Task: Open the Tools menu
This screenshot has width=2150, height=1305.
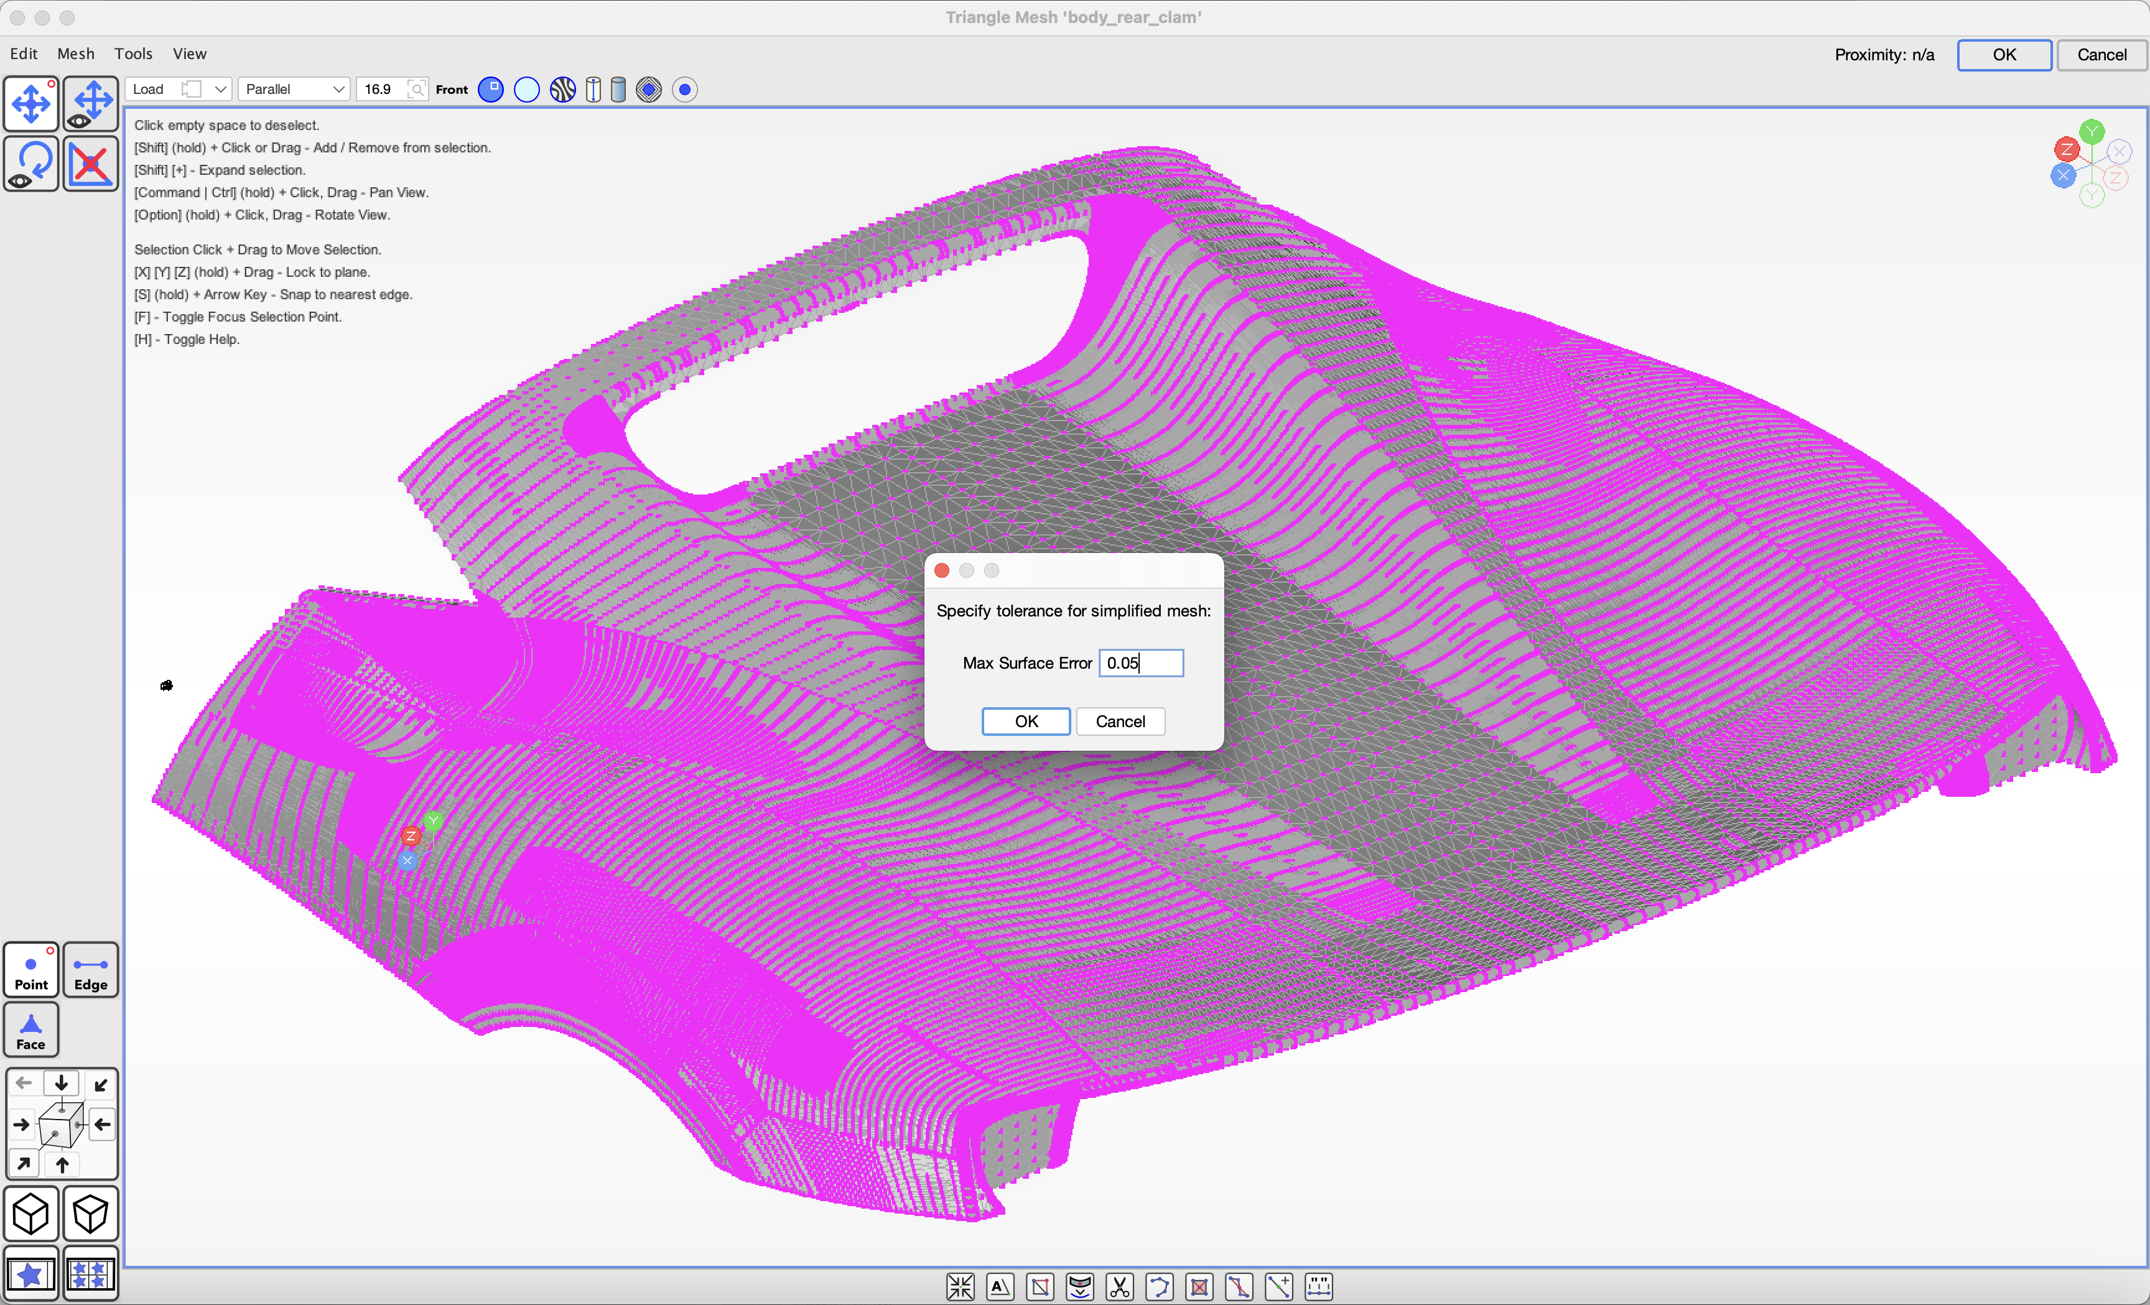Action: 134,53
